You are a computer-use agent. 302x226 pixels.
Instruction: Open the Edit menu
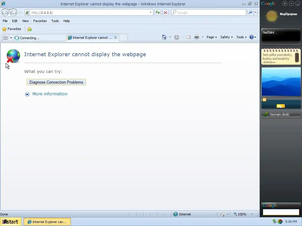(x=15, y=21)
